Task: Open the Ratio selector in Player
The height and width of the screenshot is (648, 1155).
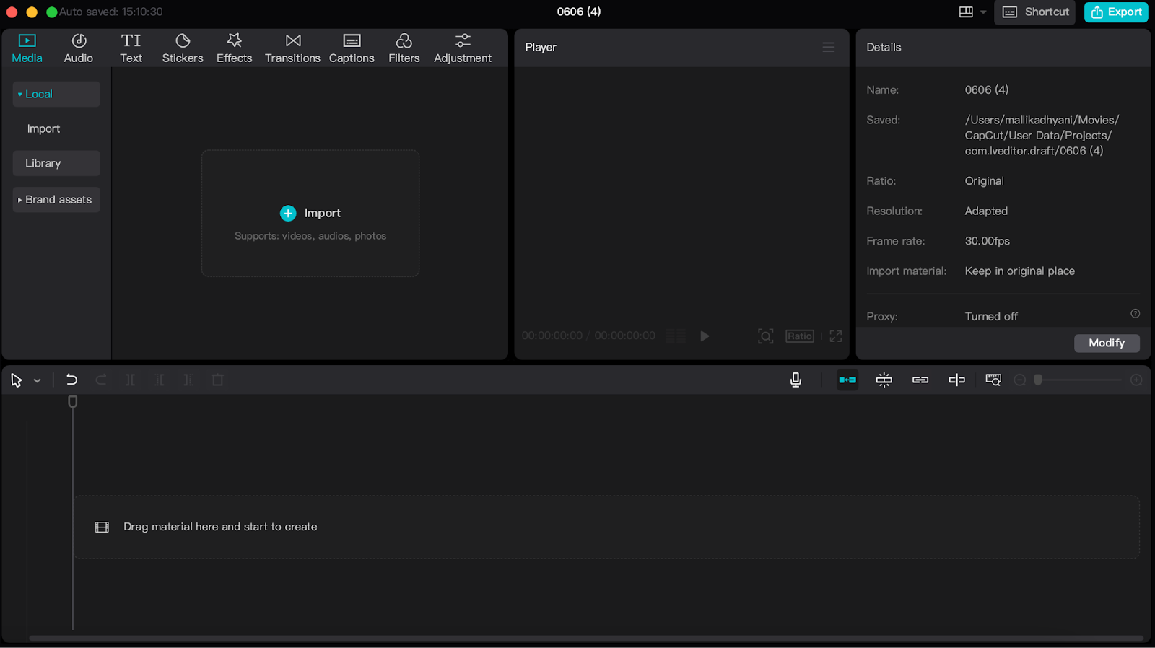Action: [800, 336]
